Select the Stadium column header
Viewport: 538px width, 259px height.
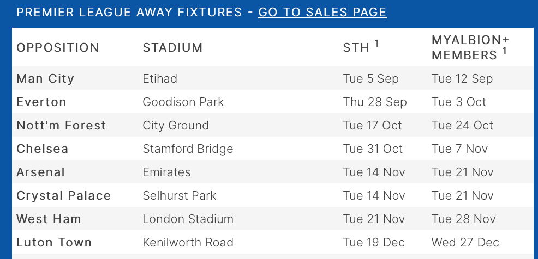tap(172, 47)
